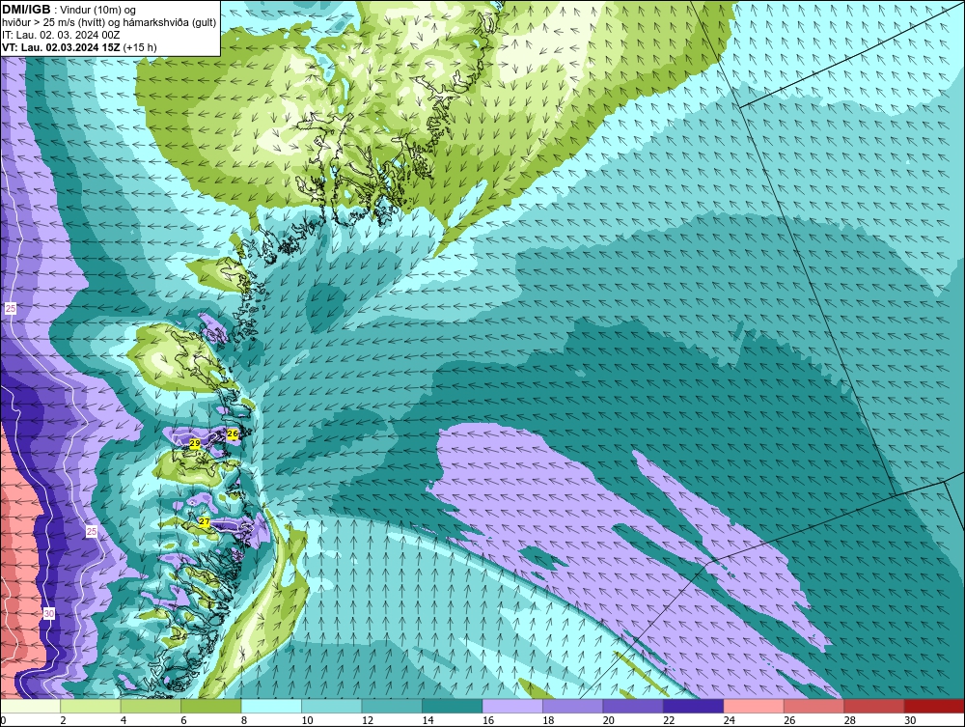Pick the 22–24 m/s dark indigo legend swatch

point(694,706)
